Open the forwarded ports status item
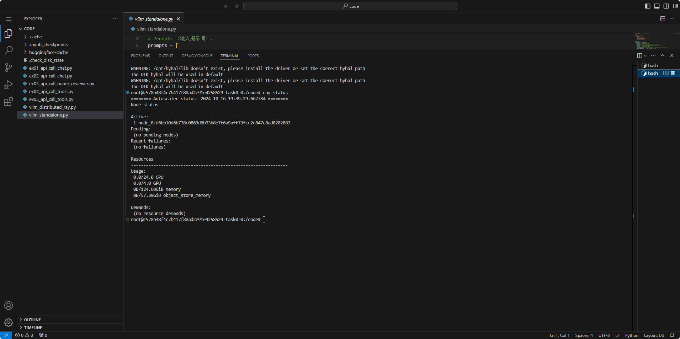 pyautogui.click(x=43, y=335)
